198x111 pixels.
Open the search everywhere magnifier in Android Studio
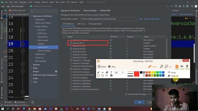(192, 6)
